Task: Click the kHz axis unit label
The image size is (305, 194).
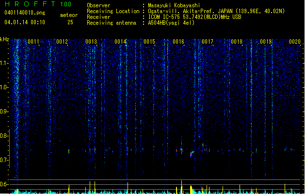Action: 4,39
